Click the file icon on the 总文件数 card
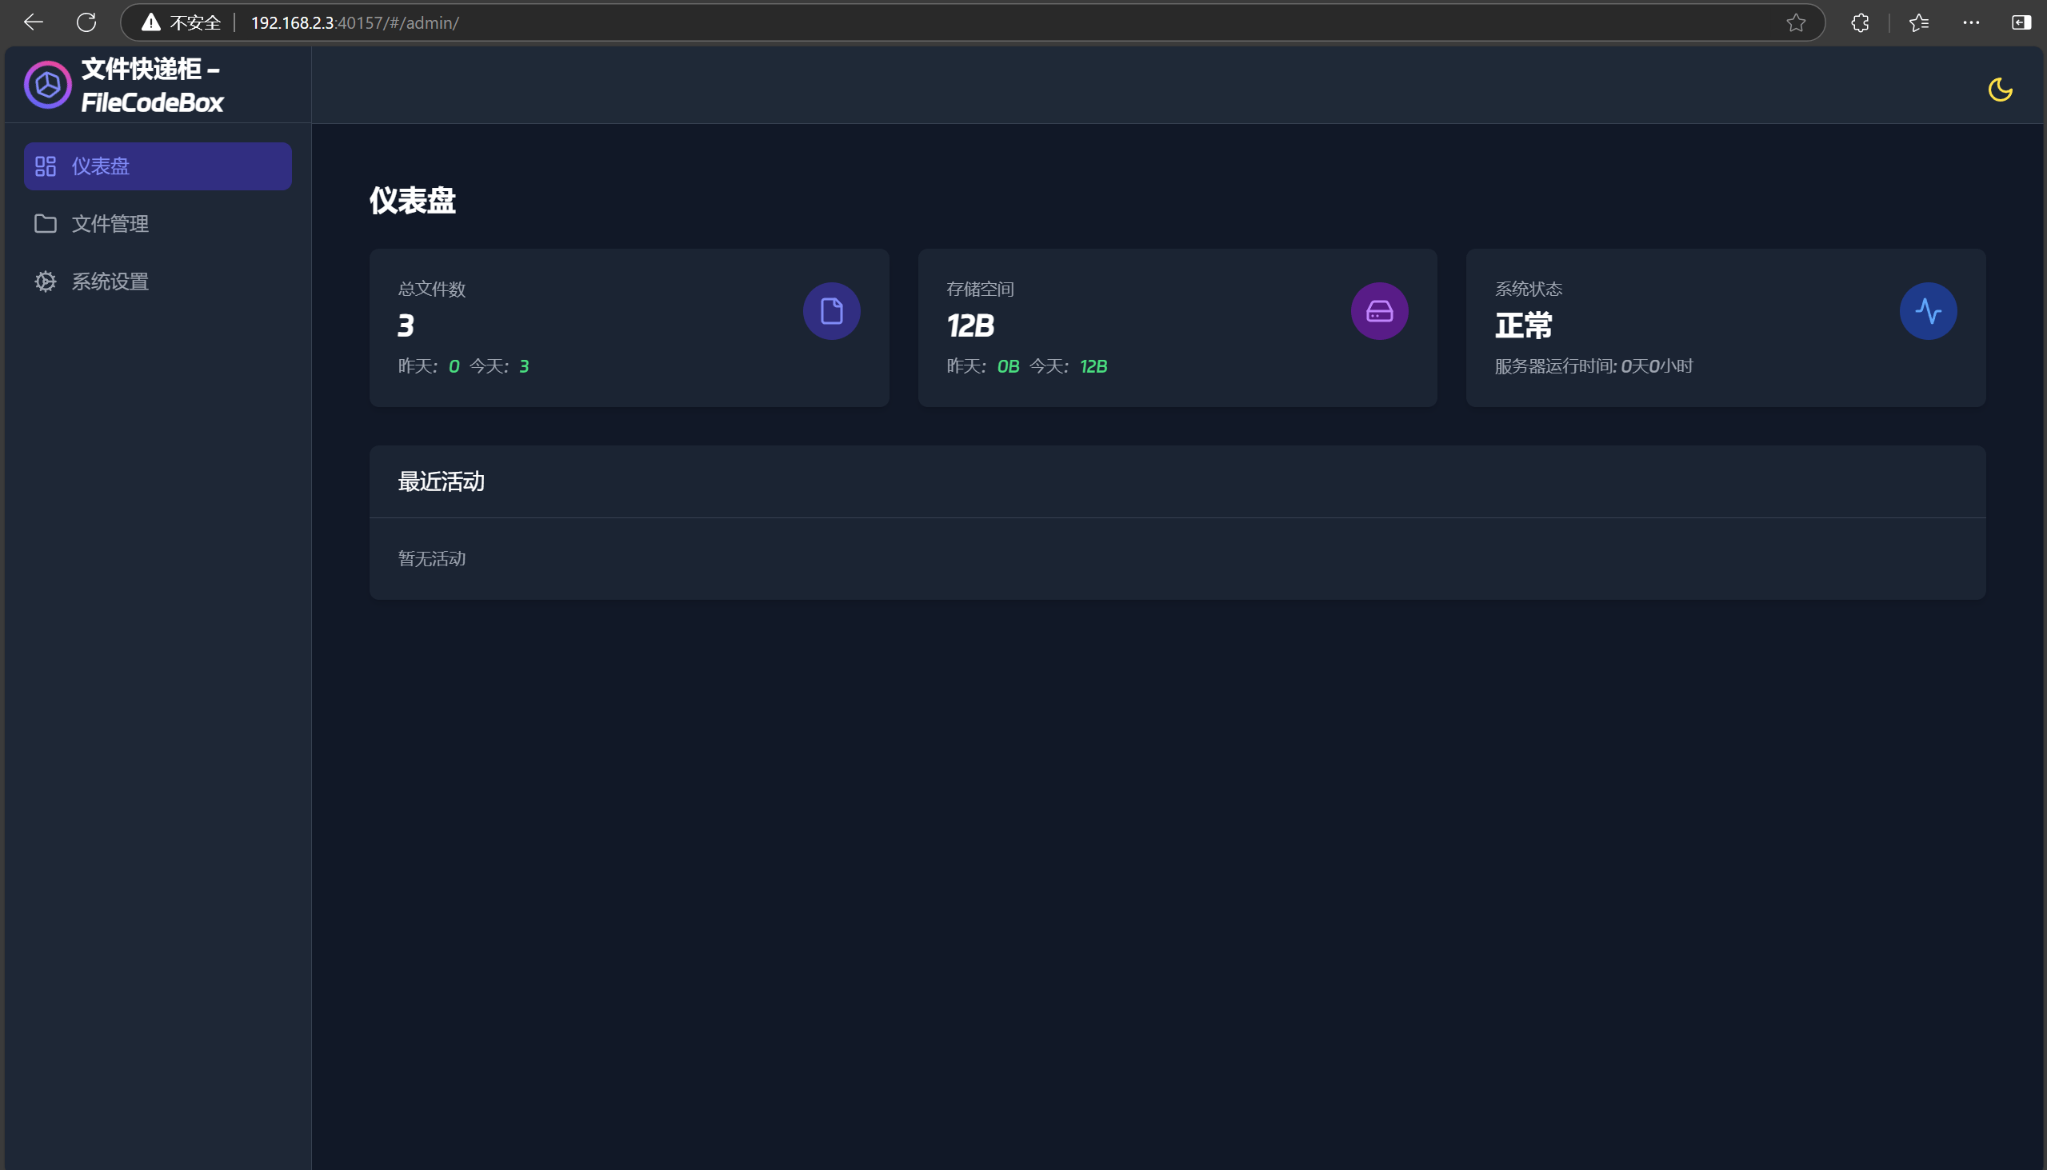Image resolution: width=2047 pixels, height=1170 pixels. pos(831,311)
